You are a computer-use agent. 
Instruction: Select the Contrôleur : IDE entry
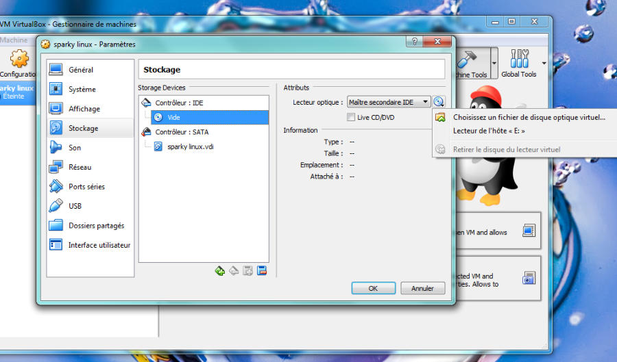coord(204,103)
